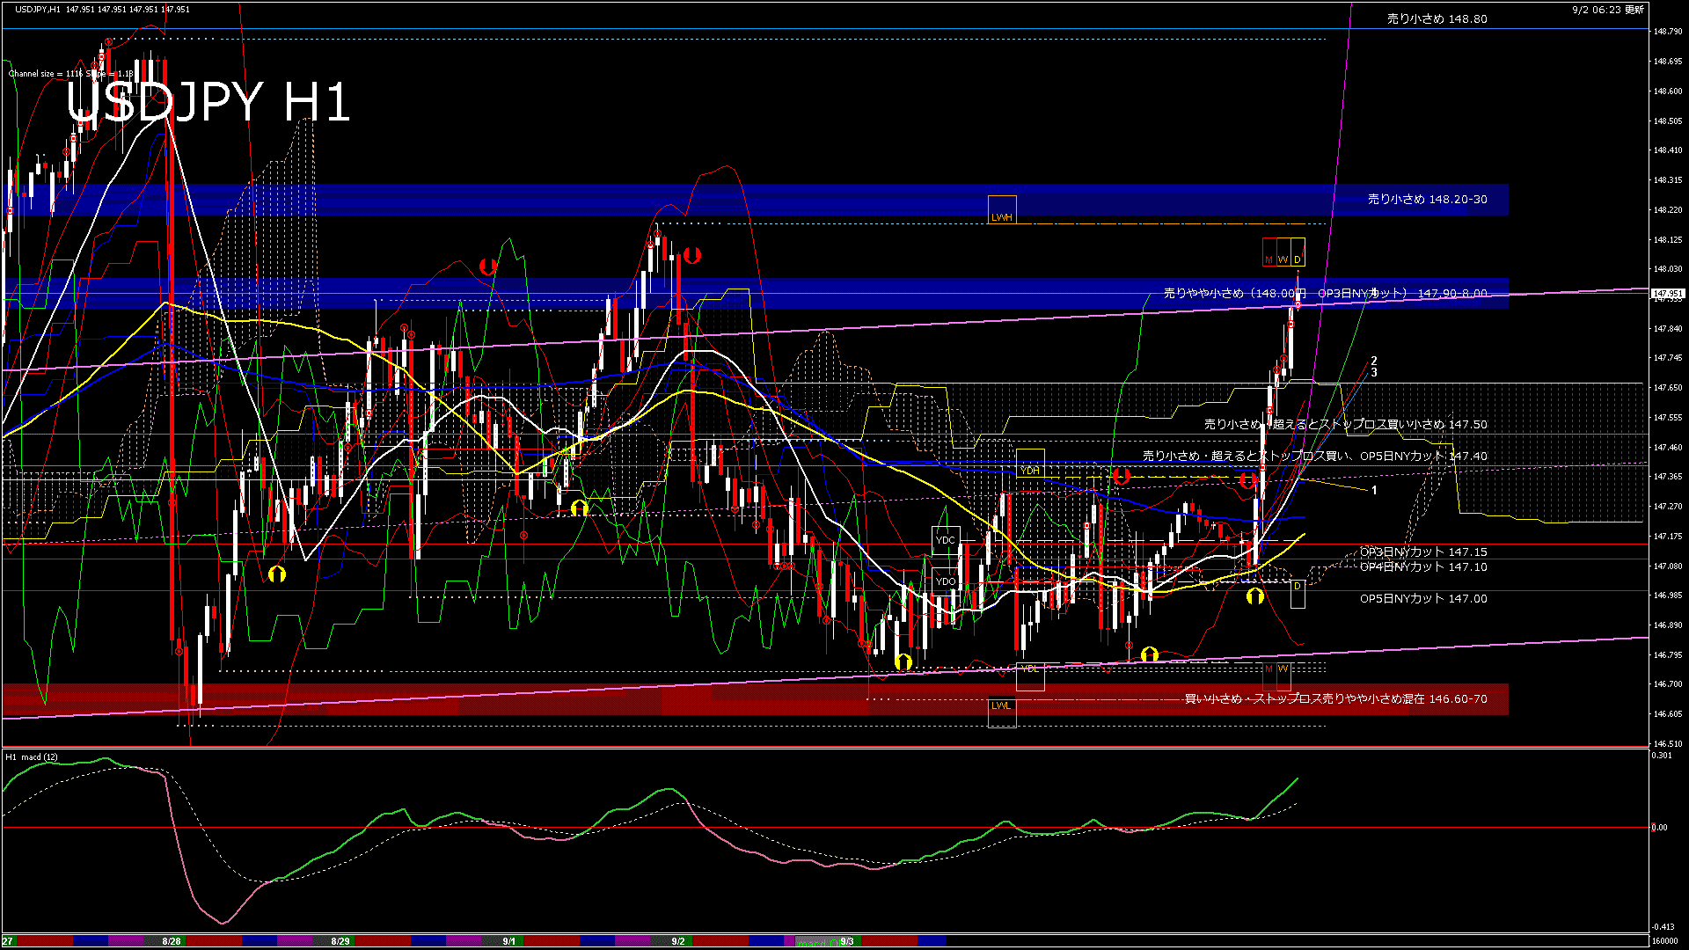Image resolution: width=1689 pixels, height=950 pixels.
Task: Select the white YDO marker box
Action: pyautogui.click(x=946, y=581)
